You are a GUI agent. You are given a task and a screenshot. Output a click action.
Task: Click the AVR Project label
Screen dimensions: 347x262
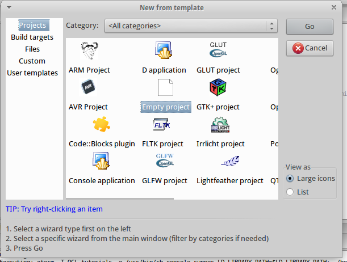(88, 107)
